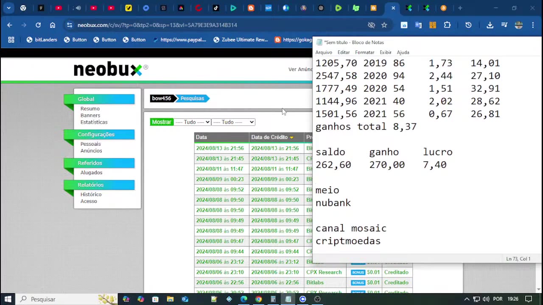Open File Explorer from the taskbar
543x305 pixels.
point(170,299)
